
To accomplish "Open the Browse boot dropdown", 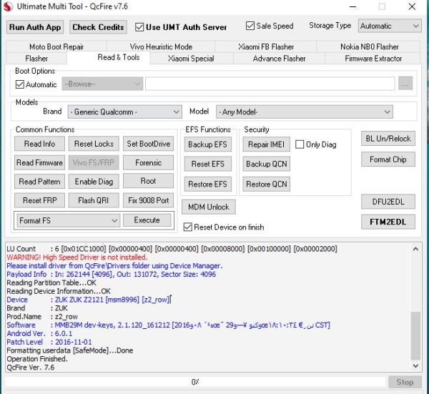I will click(102, 84).
